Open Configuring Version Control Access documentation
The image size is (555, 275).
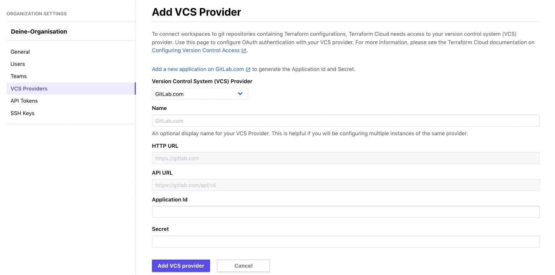pos(196,50)
